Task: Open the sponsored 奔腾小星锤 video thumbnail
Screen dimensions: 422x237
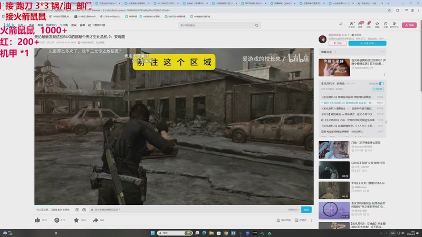Action: pyautogui.click(x=334, y=67)
